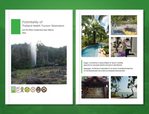This screenshot has width=149, height=114.
Task: Click the brown circular logo
Action: click(x=44, y=90)
